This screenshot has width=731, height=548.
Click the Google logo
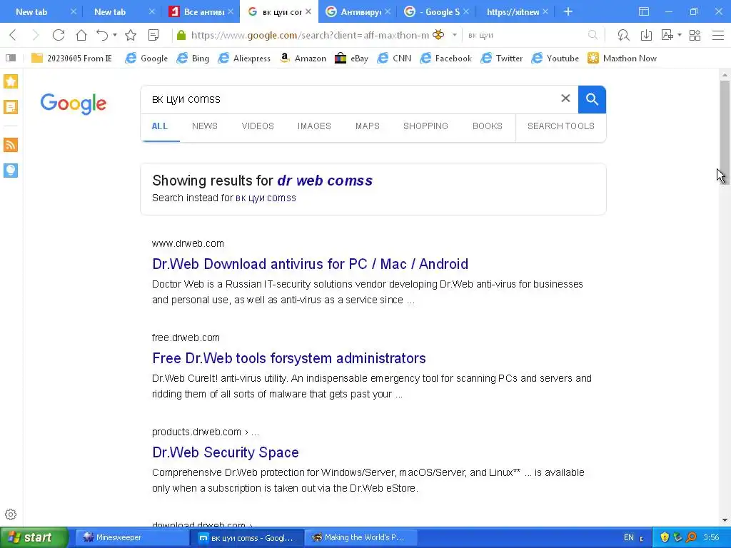click(x=74, y=103)
